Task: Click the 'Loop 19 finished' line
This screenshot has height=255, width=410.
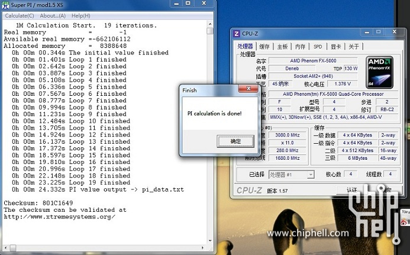Action: 71,183
